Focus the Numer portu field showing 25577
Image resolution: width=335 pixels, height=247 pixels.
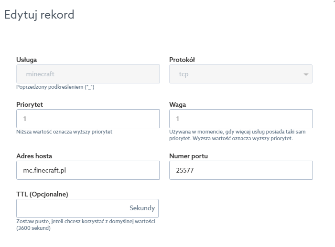click(x=240, y=170)
